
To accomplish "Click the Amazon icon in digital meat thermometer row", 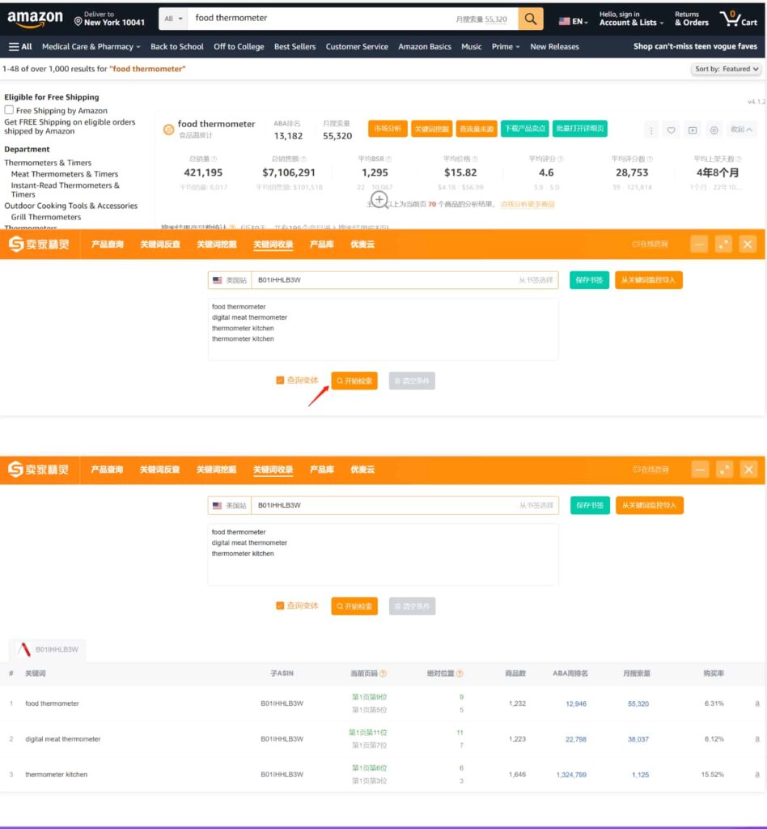I will tap(757, 739).
